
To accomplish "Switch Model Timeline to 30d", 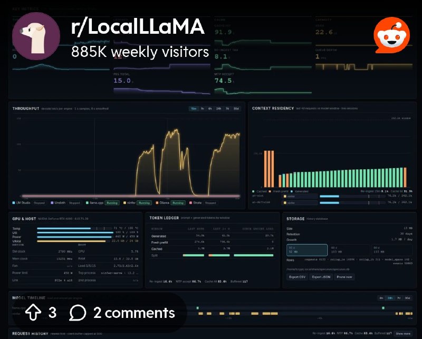I will coord(408,298).
